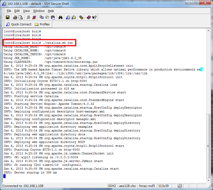Click 'Using JRE_HOME:' line
The height and width of the screenshot is (190, 213).
(43, 58)
